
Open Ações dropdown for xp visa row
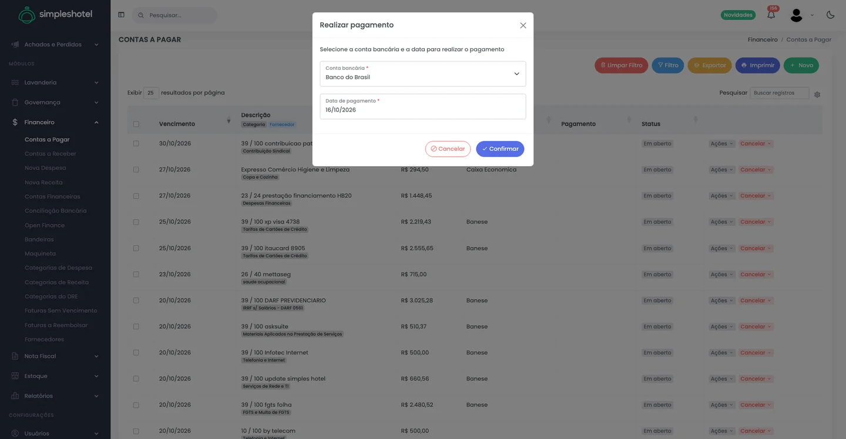pos(721,222)
